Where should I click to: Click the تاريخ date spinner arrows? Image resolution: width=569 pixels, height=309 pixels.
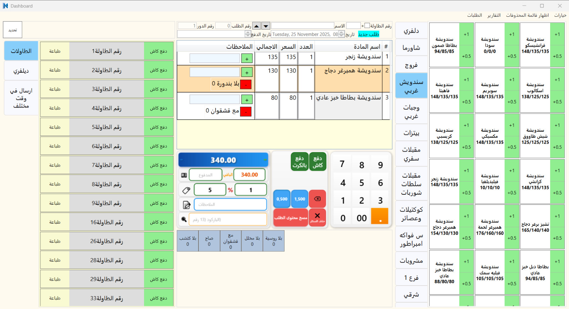[341, 34]
